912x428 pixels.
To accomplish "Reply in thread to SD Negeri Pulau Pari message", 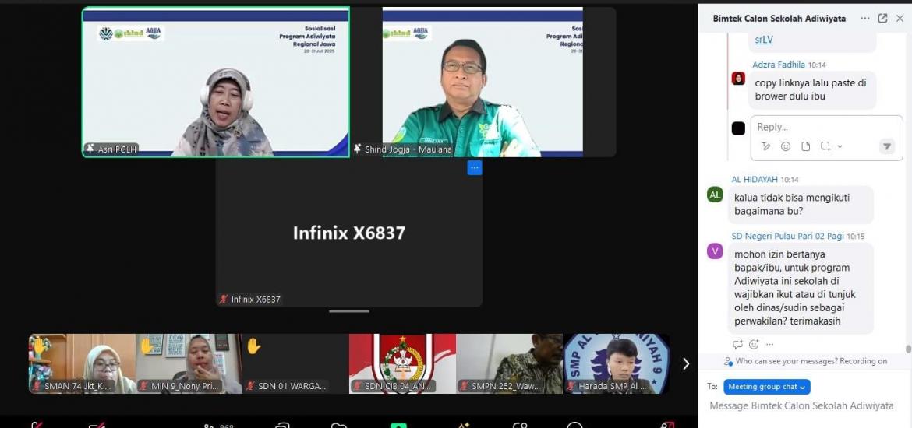I will [737, 344].
